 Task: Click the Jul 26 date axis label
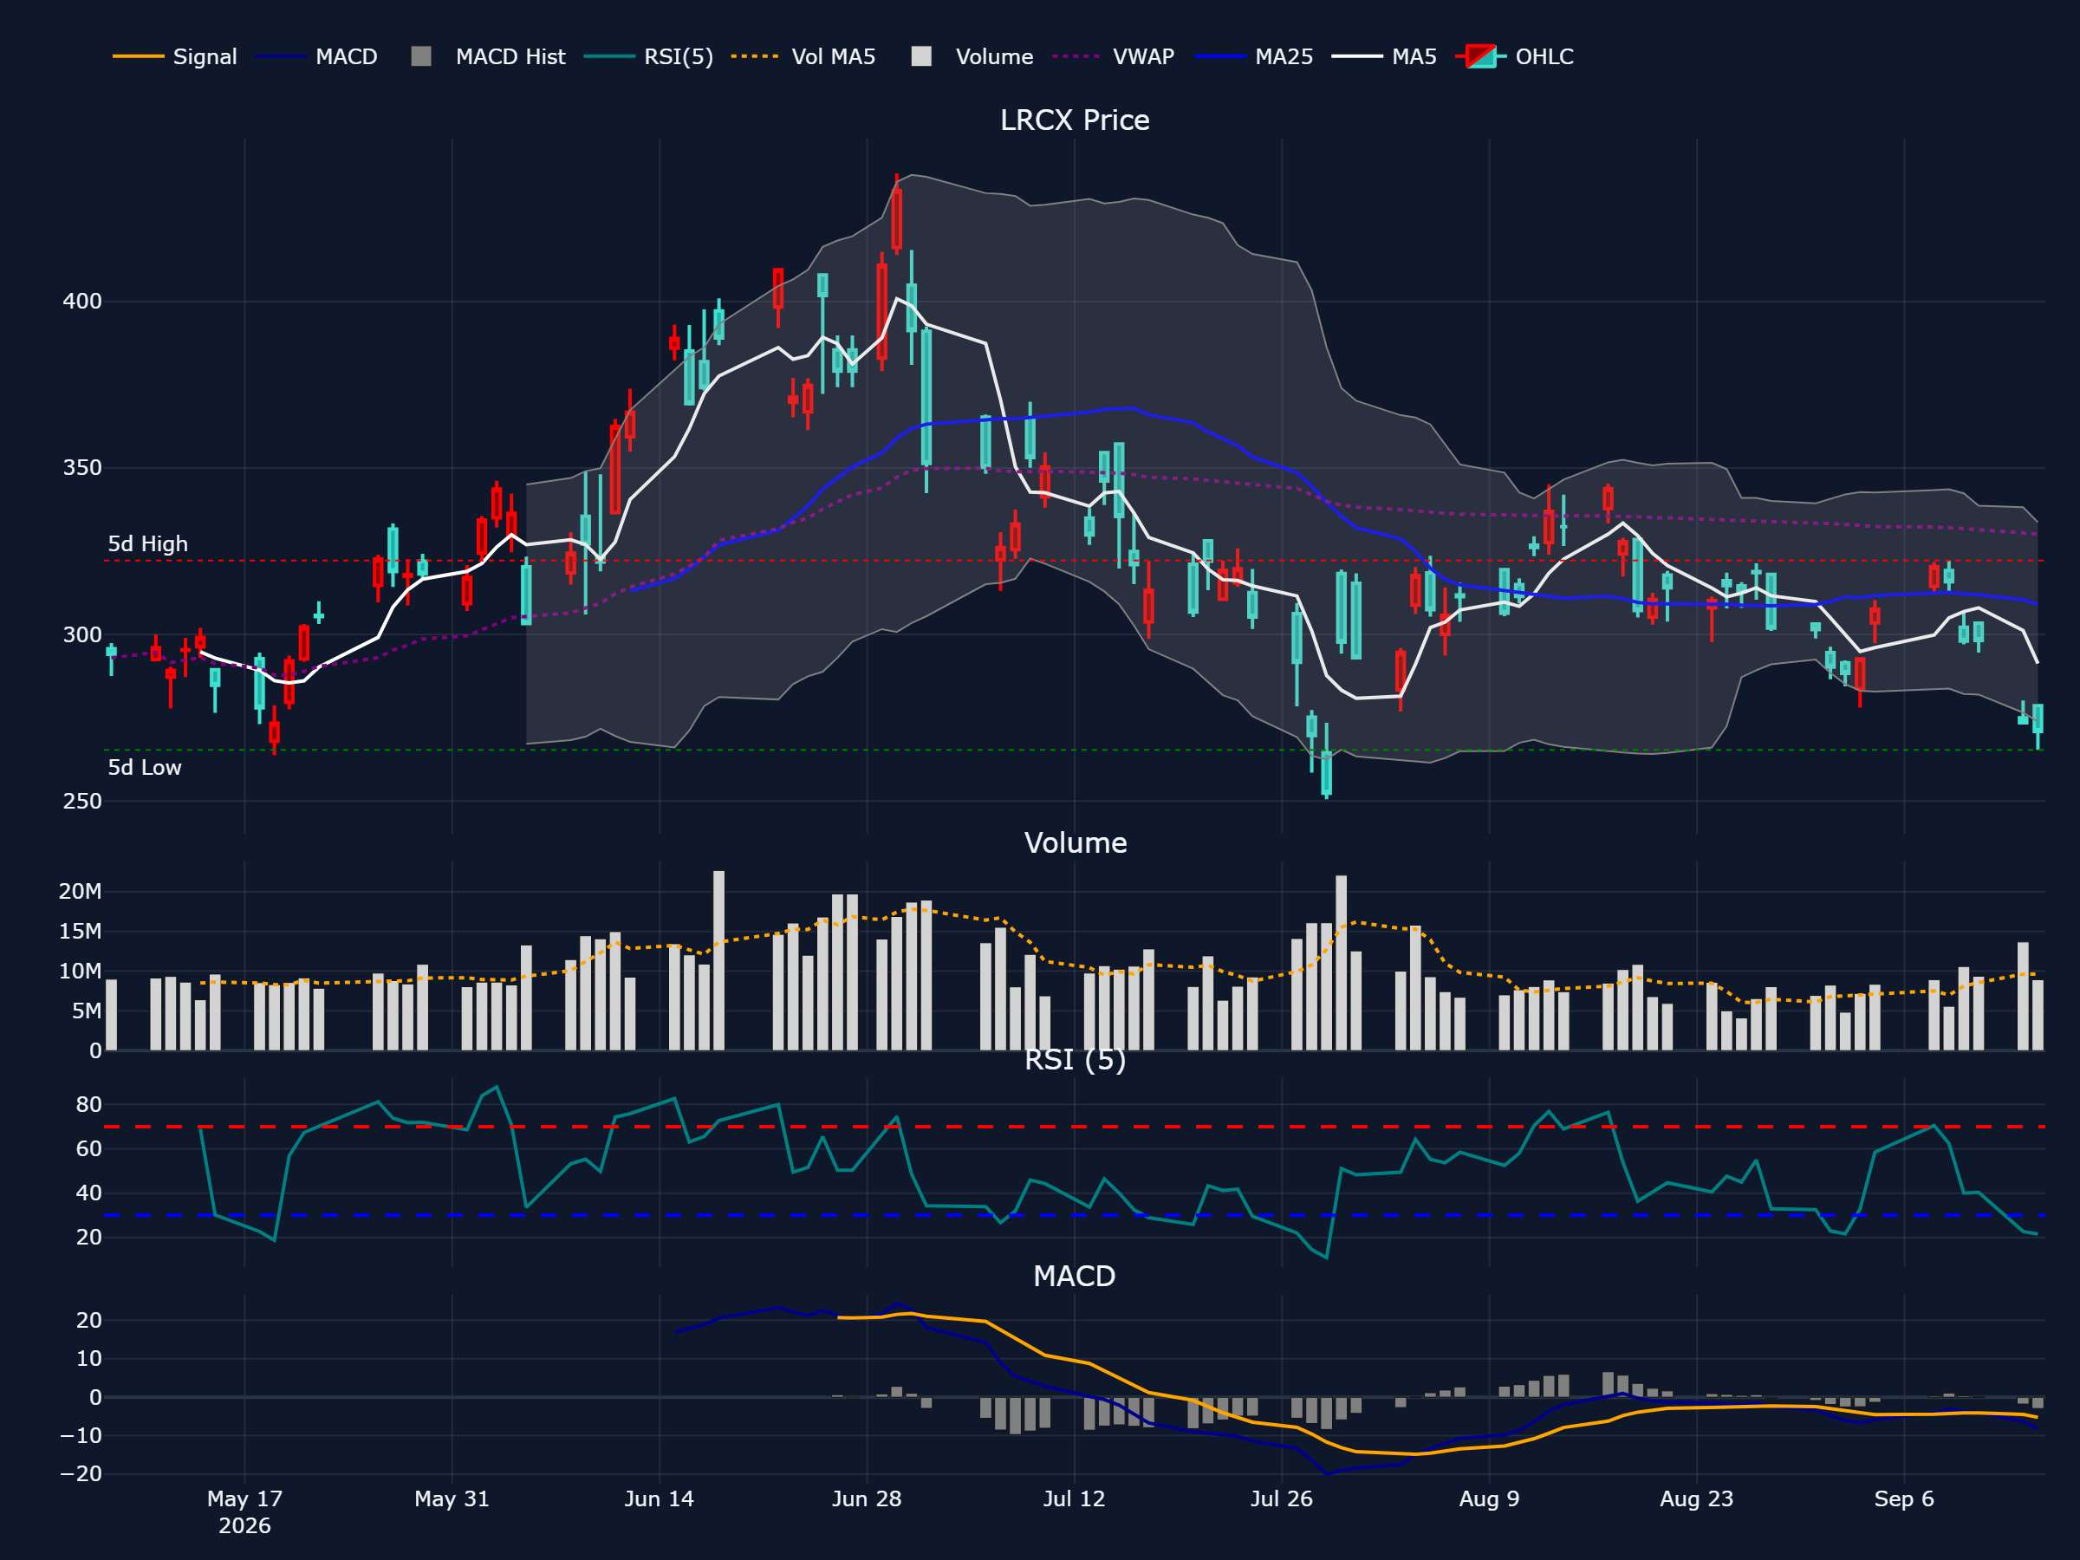pyautogui.click(x=1282, y=1498)
